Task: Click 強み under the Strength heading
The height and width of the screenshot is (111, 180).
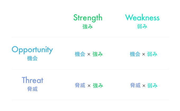Action: (x=88, y=27)
